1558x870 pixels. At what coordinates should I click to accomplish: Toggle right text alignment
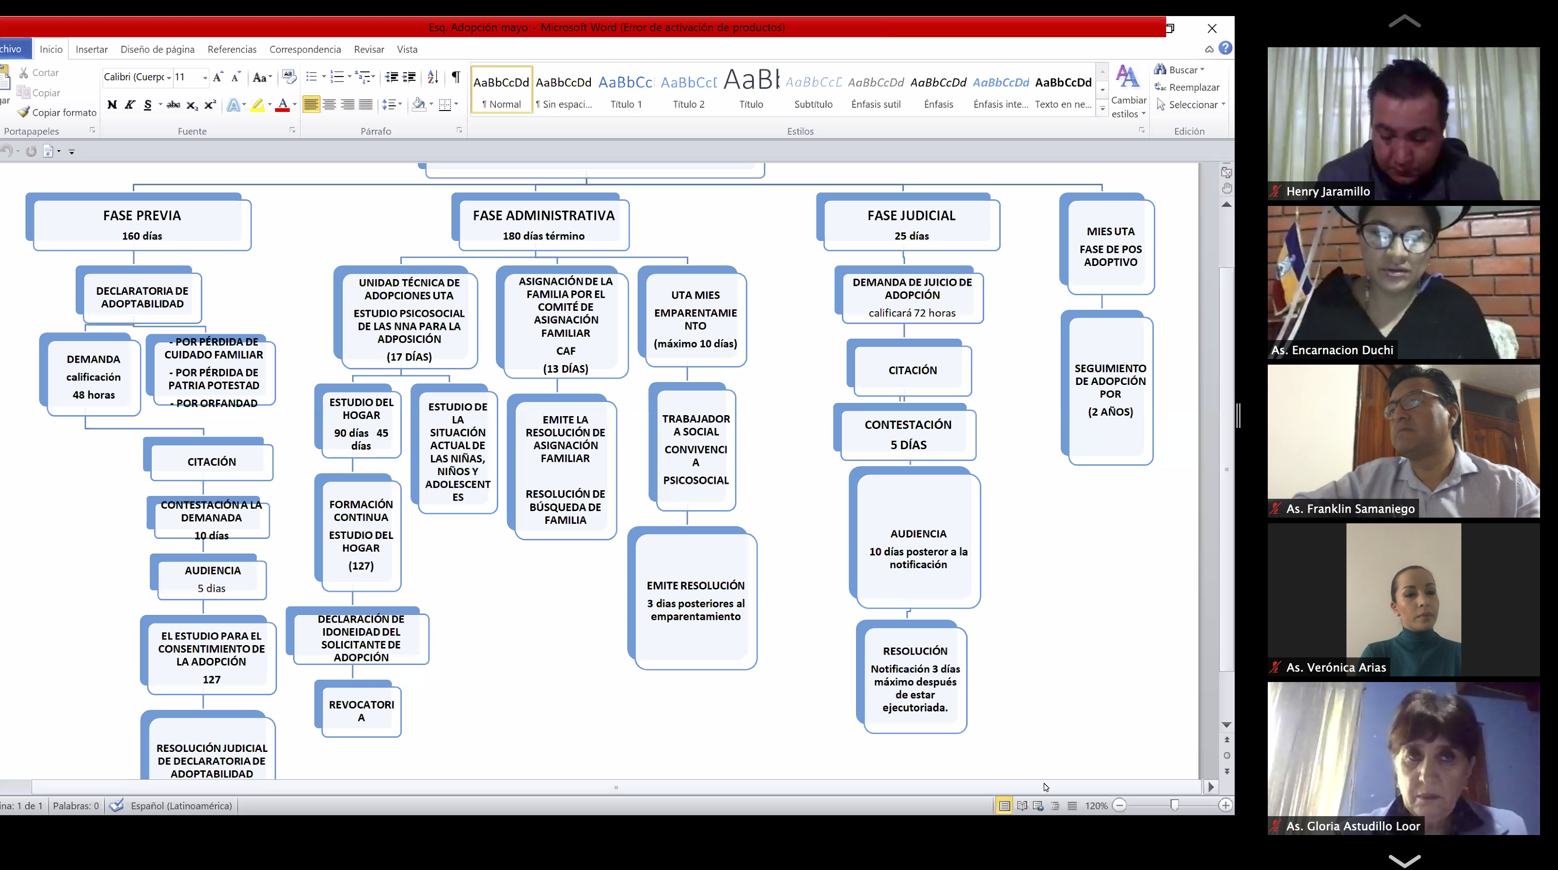coord(347,104)
